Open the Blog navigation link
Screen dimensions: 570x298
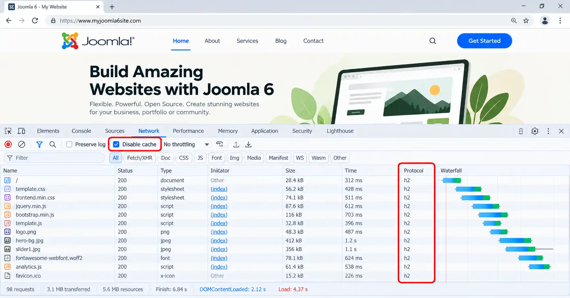coord(281,41)
